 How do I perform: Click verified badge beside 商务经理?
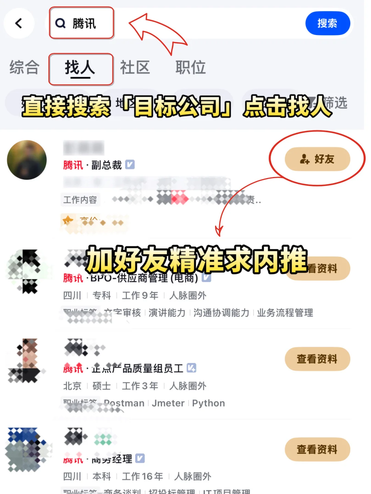click(140, 458)
